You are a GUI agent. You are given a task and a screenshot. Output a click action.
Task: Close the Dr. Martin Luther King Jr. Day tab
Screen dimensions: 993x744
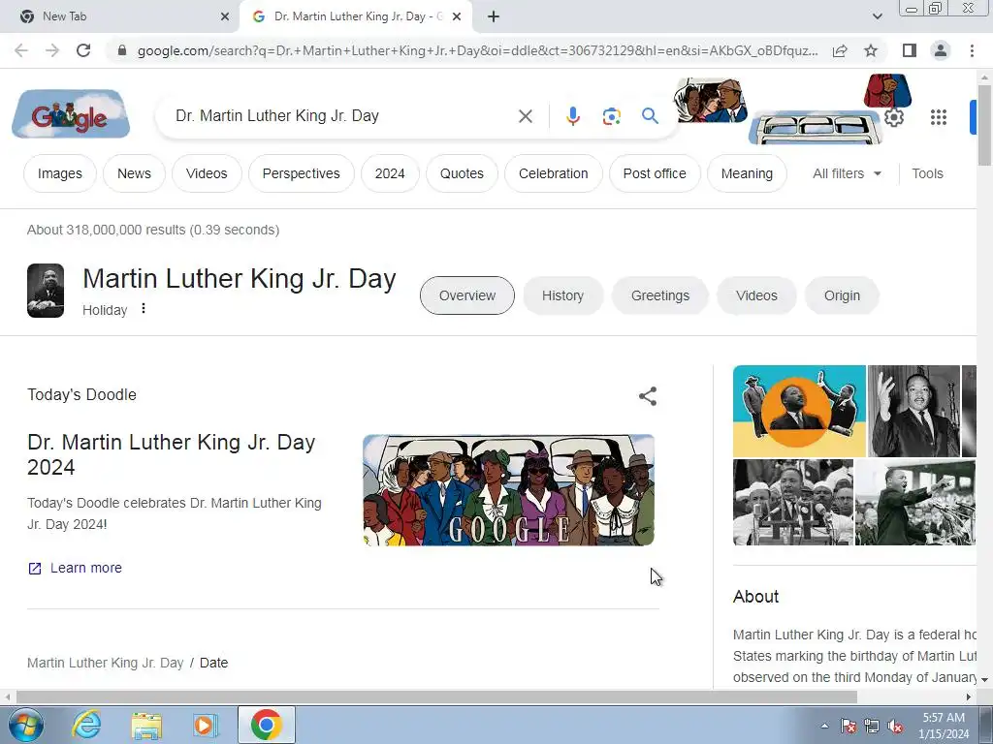[x=457, y=16]
